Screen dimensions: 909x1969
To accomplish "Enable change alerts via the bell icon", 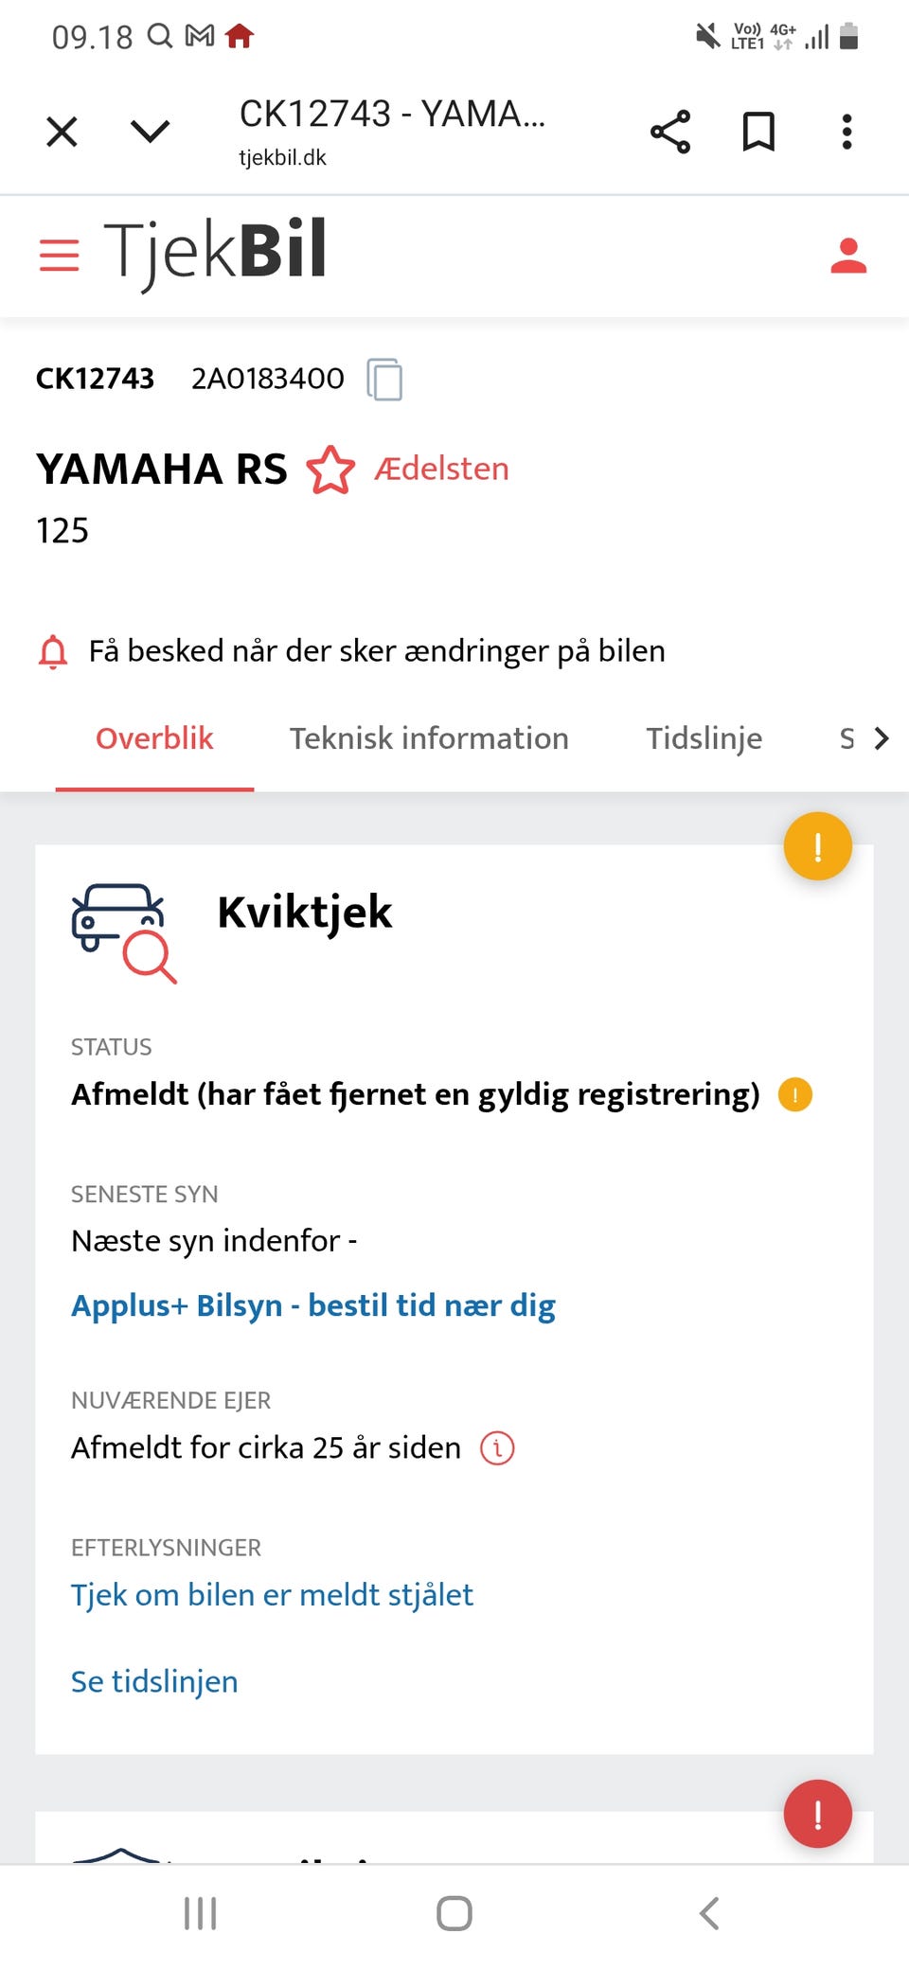I will 53,651.
